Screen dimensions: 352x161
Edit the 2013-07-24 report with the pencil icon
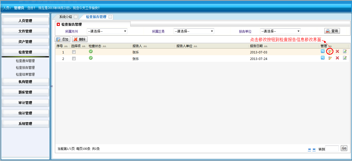click(330, 58)
